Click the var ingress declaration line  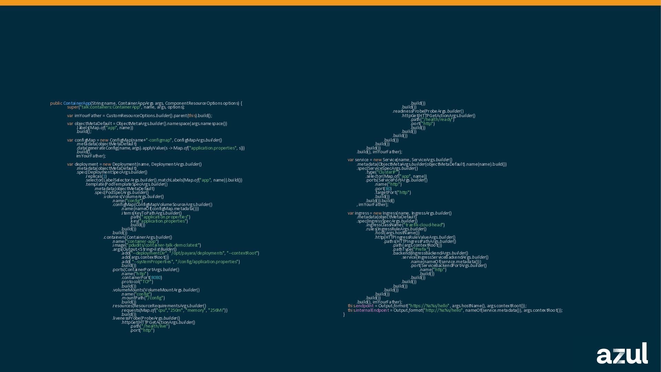pos(399,213)
